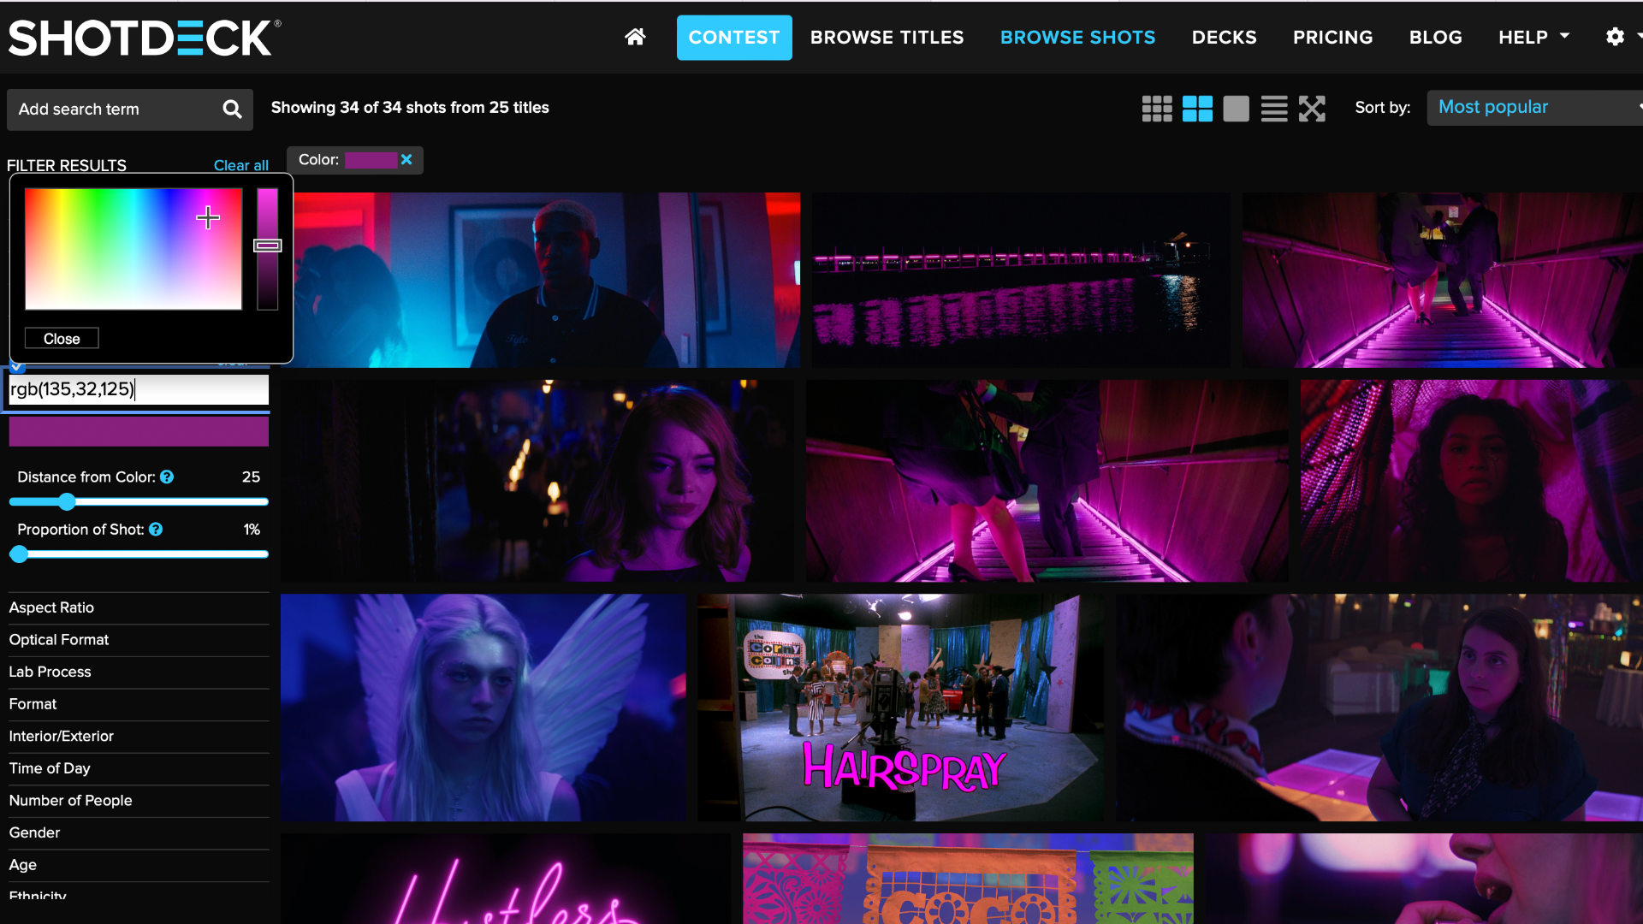Click the BROWSE SHOTS navigation tab
Image resolution: width=1643 pixels, height=924 pixels.
click(1077, 38)
